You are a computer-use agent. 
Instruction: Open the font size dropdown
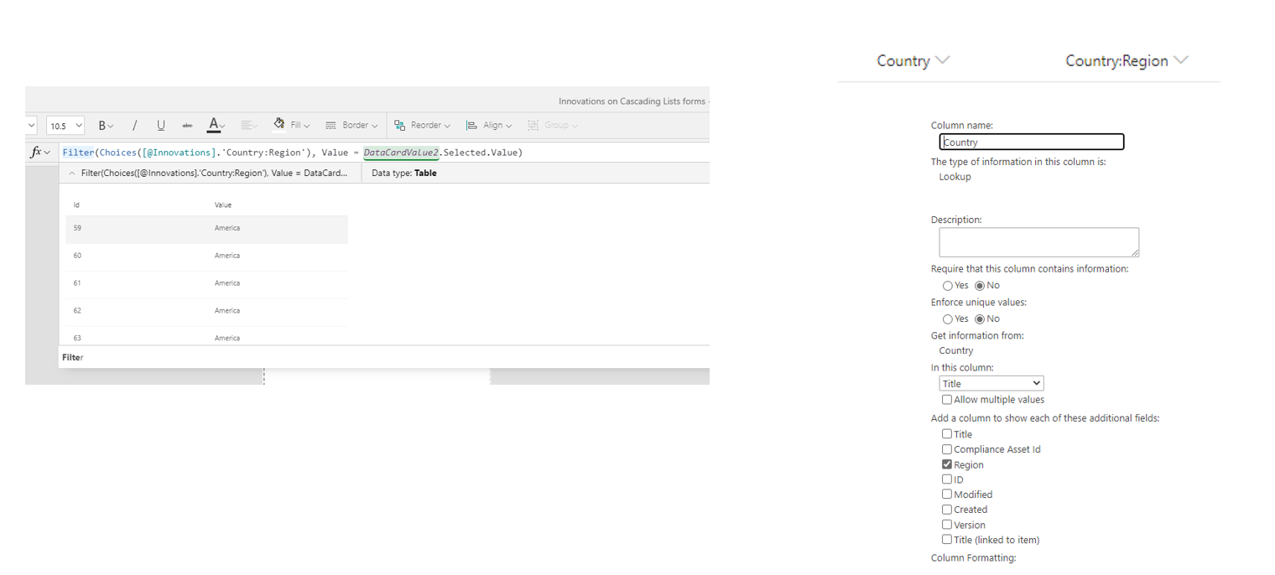65,124
